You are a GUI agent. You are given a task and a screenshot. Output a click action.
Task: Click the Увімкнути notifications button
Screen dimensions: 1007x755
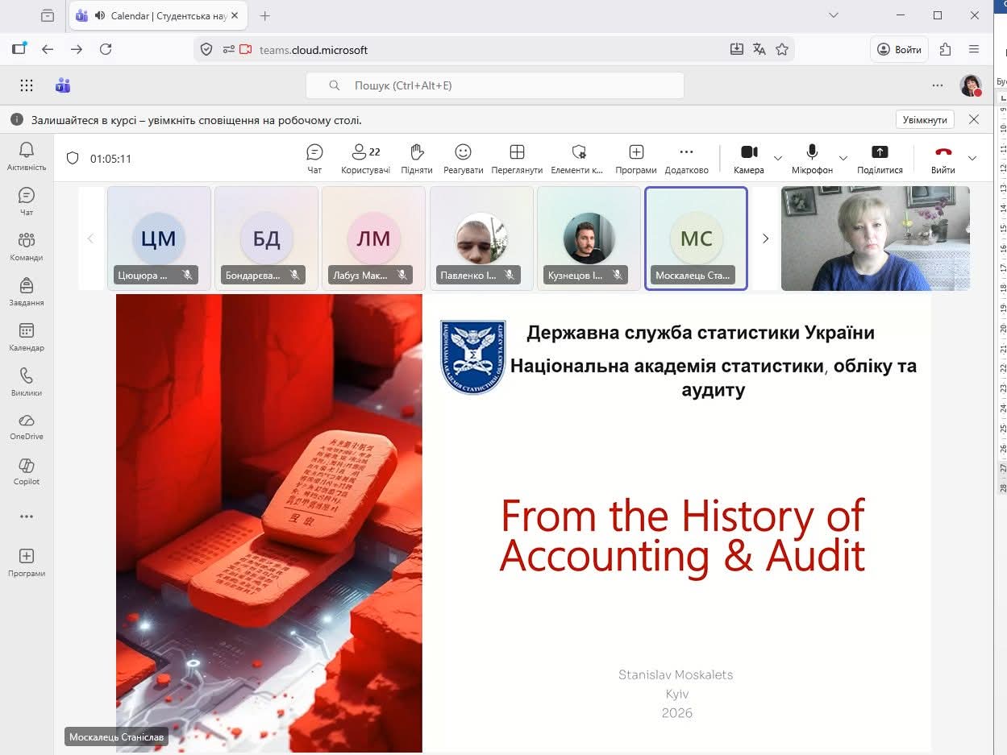pyautogui.click(x=925, y=119)
